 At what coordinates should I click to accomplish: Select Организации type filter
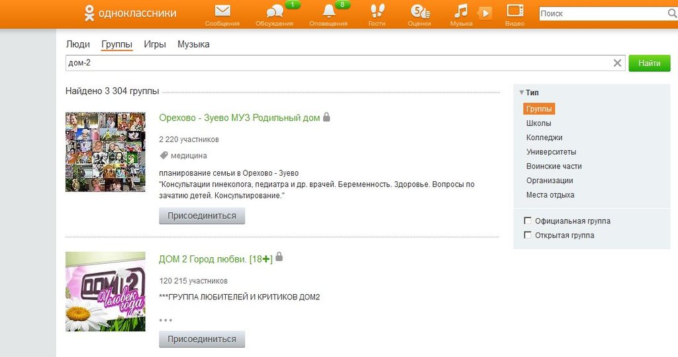(550, 180)
